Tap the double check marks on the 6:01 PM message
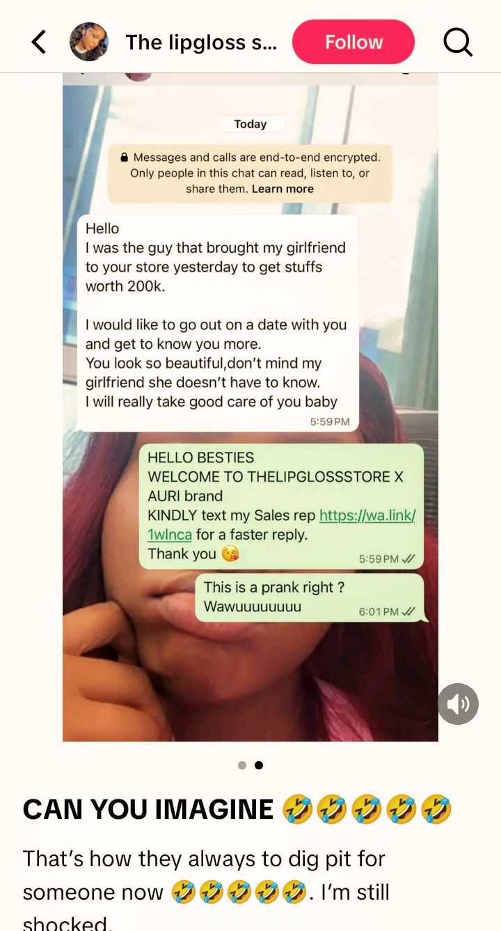 coord(409,611)
